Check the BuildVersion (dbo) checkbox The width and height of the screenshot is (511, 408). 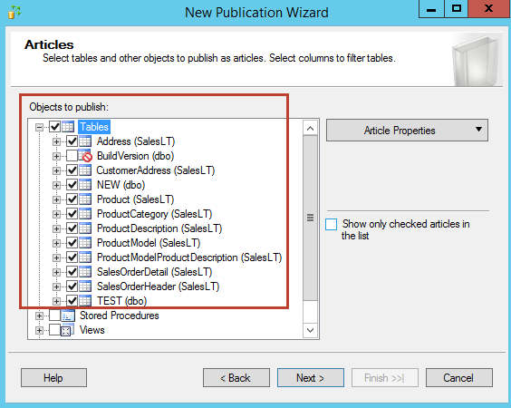72,156
